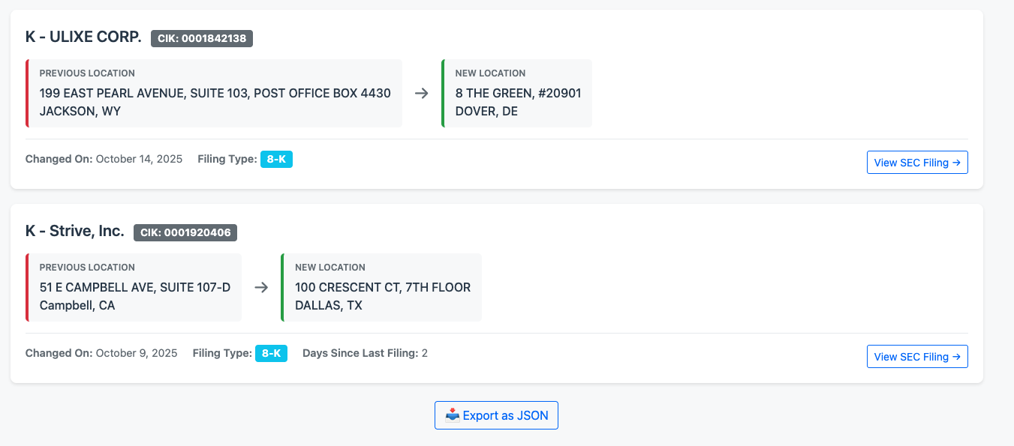Export the address change data as JSON
This screenshot has width=1014, height=446.
click(496, 415)
